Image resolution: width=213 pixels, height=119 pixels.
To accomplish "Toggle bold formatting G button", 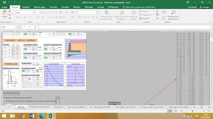I will pos(18,17).
